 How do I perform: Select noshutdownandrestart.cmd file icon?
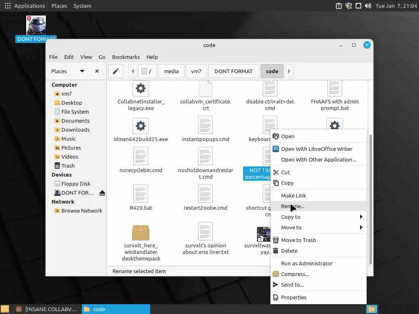[x=205, y=156]
